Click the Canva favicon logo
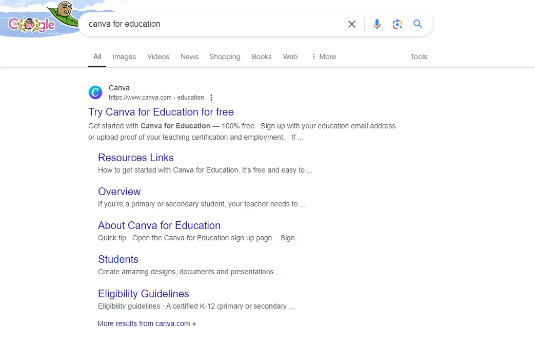535x343 pixels. [95, 92]
